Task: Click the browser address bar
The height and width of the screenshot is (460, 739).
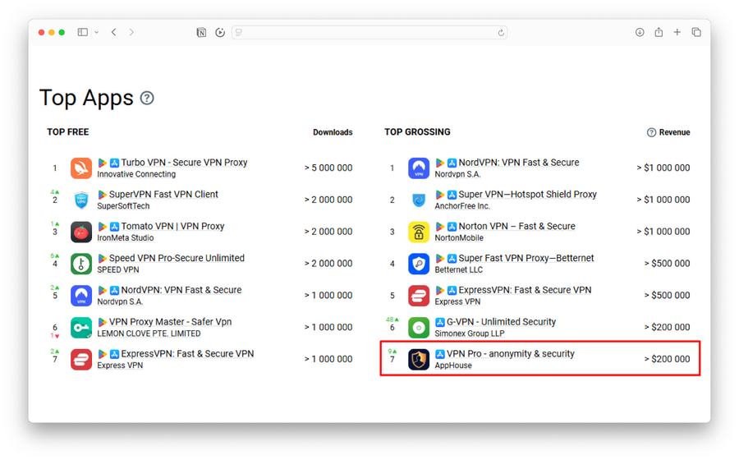Action: [369, 32]
